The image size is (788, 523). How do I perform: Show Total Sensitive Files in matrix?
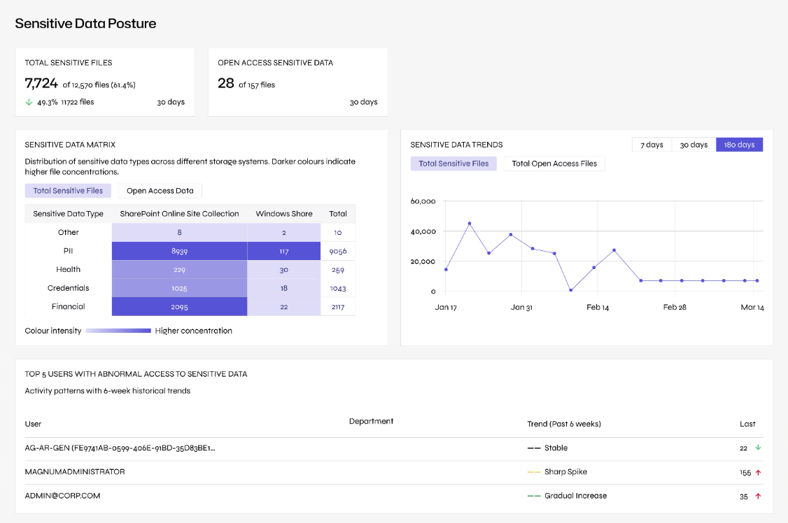click(68, 191)
